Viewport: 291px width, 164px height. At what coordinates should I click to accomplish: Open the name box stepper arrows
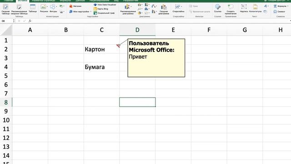[x=14, y=21]
